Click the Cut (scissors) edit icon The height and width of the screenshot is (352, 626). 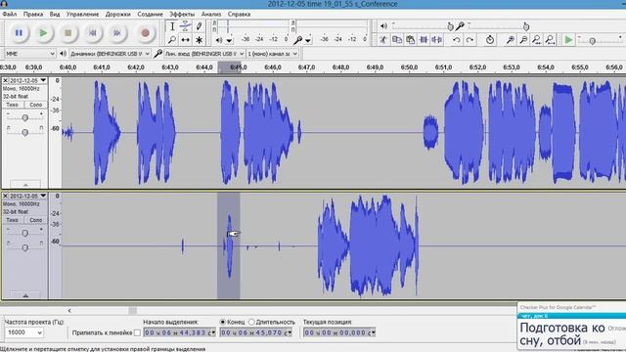[383, 39]
